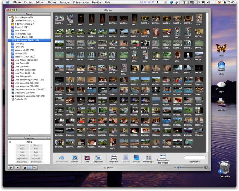
Task: Click the iPhoto application menu
Action: pos(16,2)
